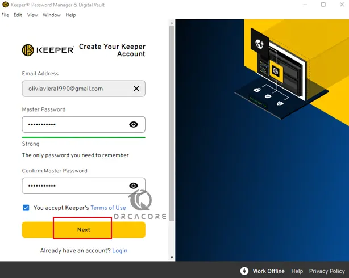349x278 pixels.
Task: Reveal the Confirm Master Password via eye icon
Action: 134,186
